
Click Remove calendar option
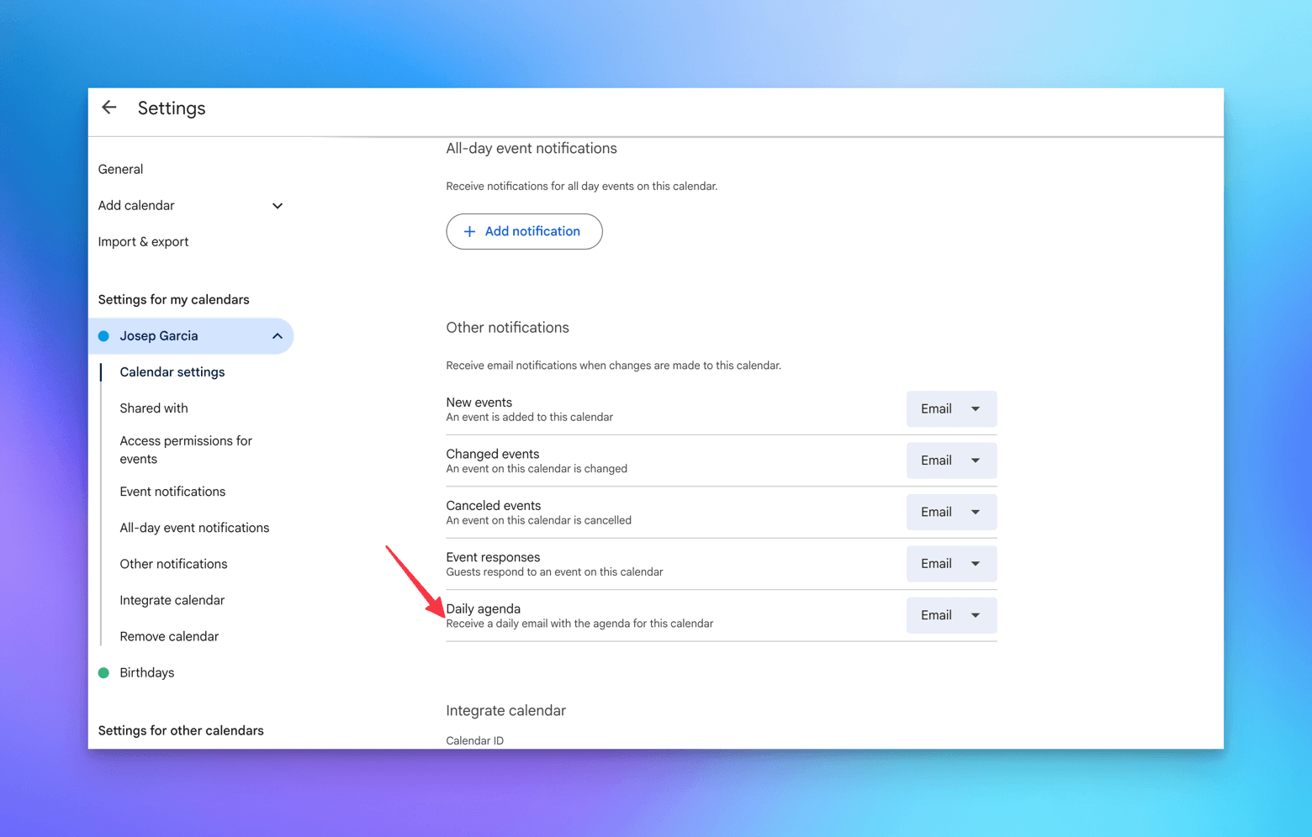(x=169, y=636)
